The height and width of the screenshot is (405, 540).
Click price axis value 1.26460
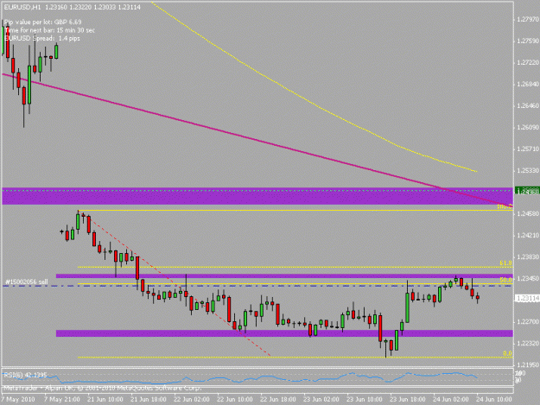point(528,106)
